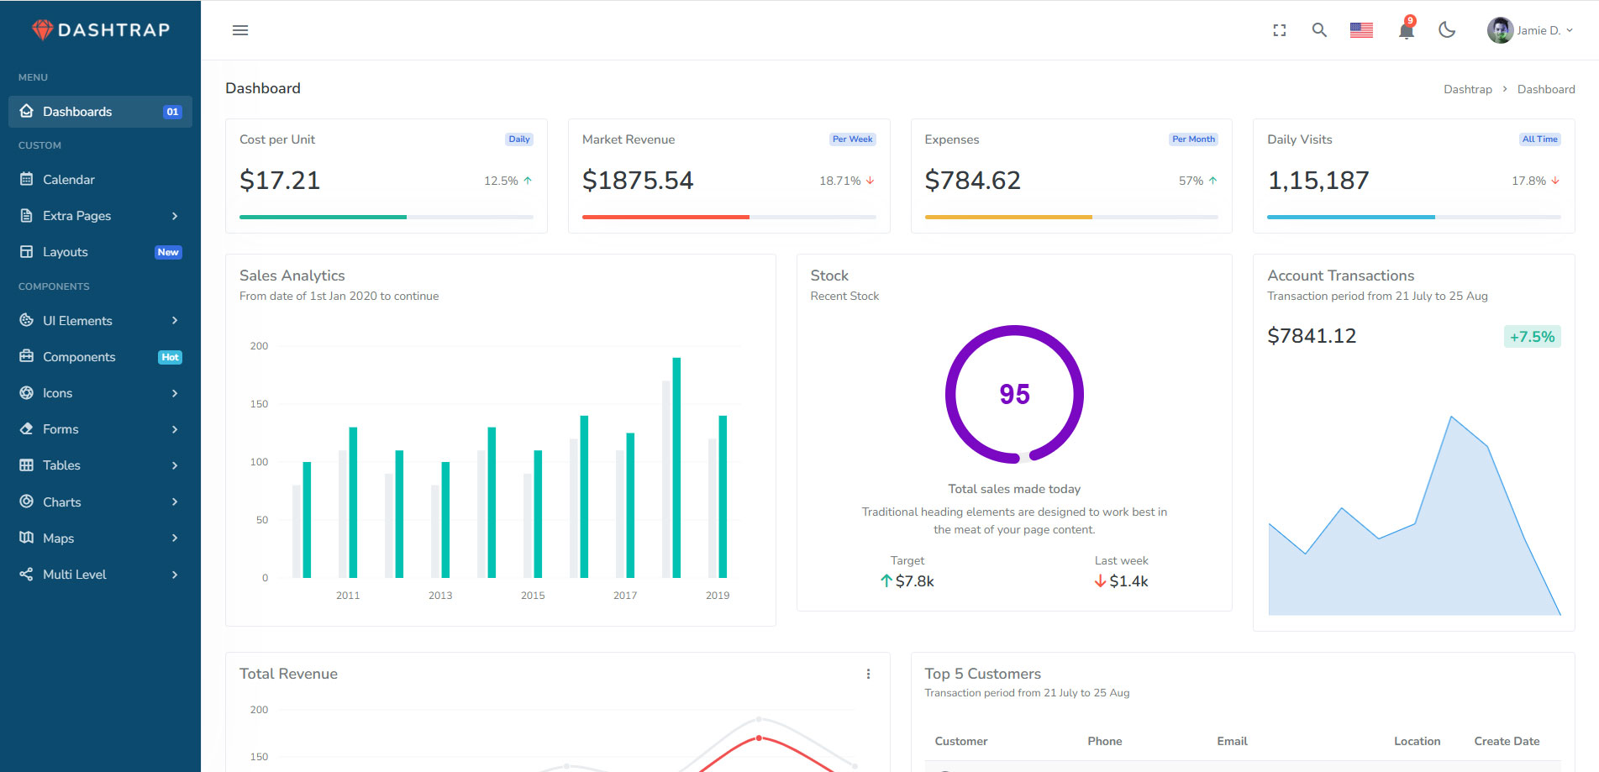Open Total Revenue three-dot options menu
This screenshot has width=1599, height=772.
(868, 674)
